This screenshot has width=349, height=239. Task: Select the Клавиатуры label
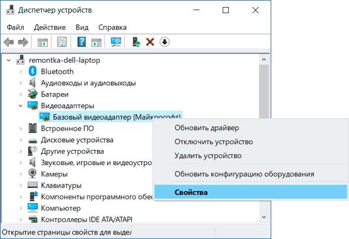click(x=61, y=185)
